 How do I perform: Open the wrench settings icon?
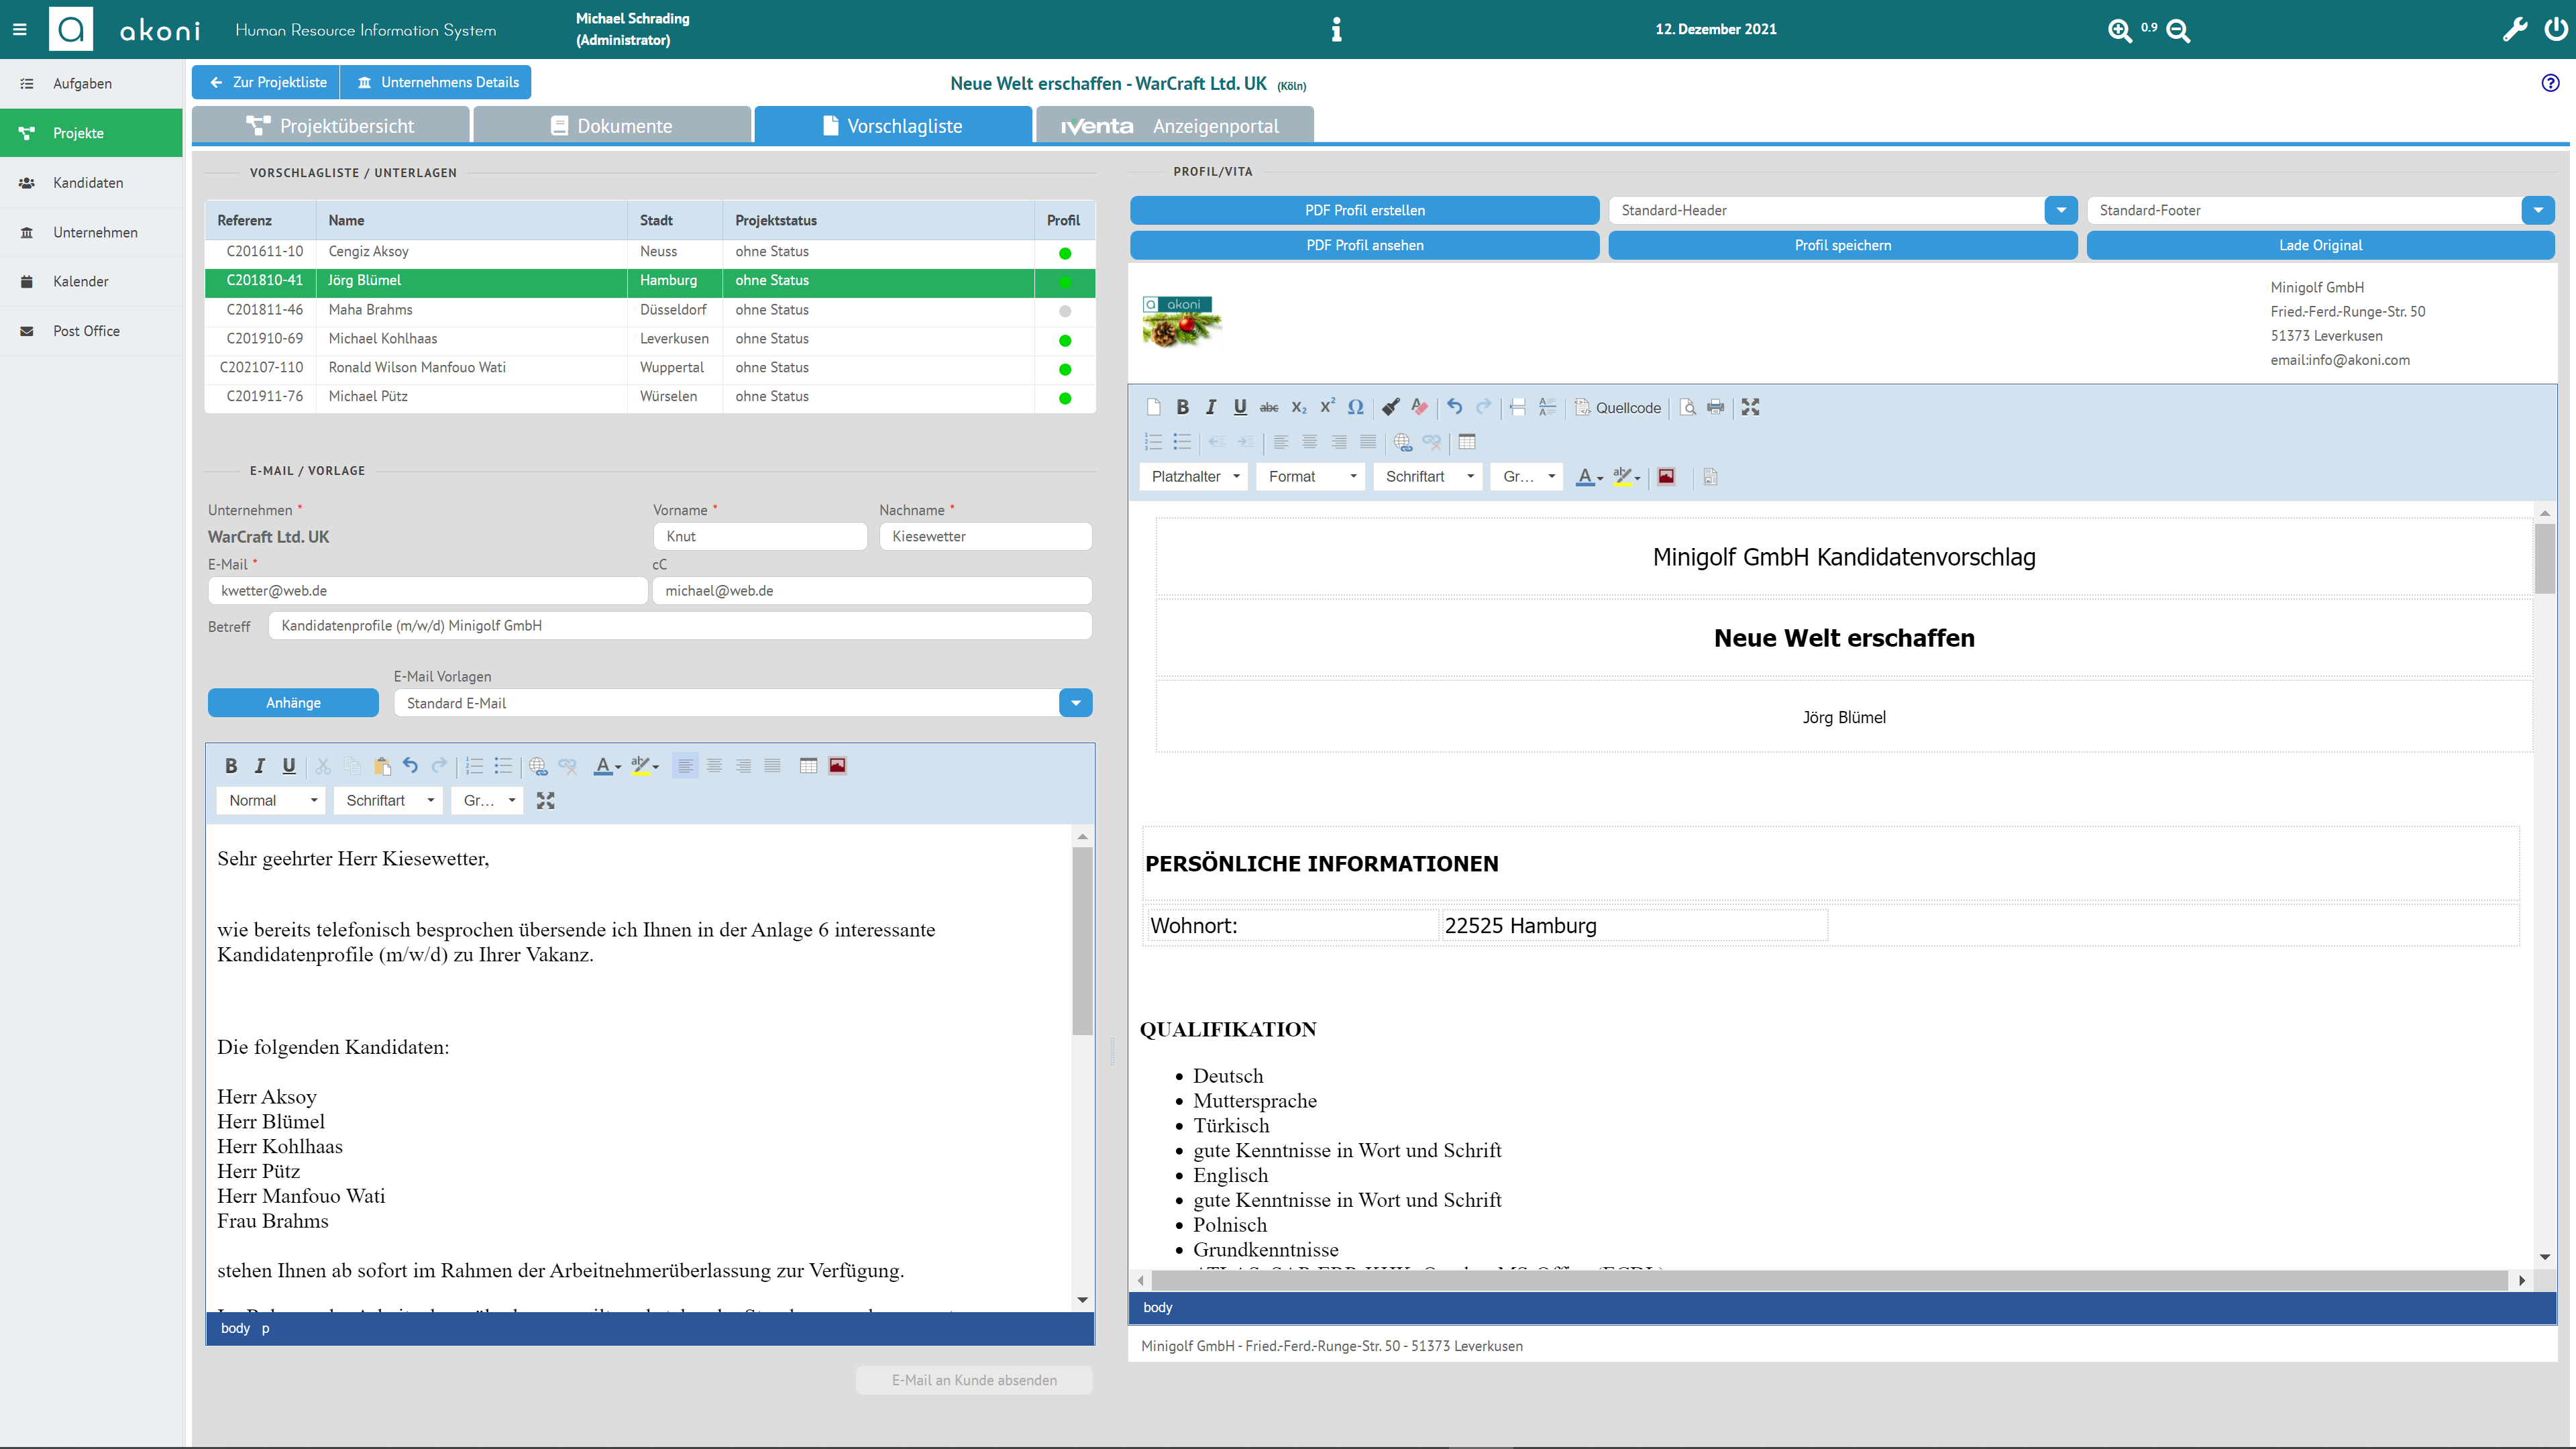coord(2514,29)
